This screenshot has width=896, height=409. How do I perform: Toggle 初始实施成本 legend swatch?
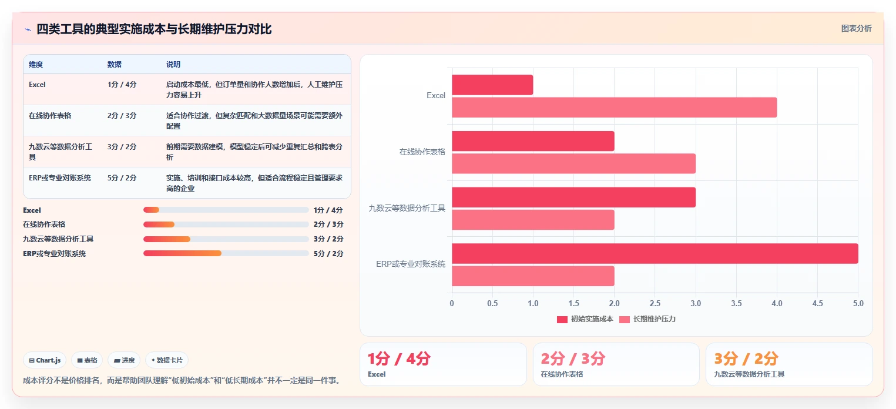562,319
